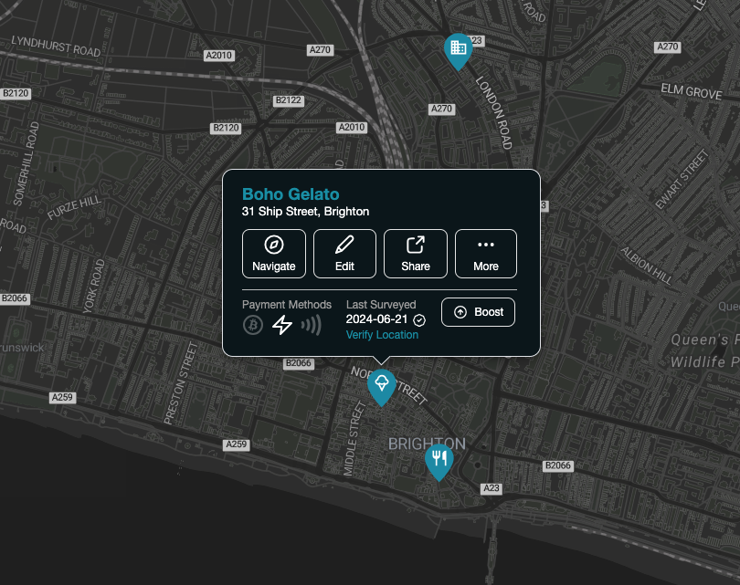Image resolution: width=740 pixels, height=585 pixels.
Task: Select the restaurant fork-and-knife map marker
Action: click(x=439, y=462)
